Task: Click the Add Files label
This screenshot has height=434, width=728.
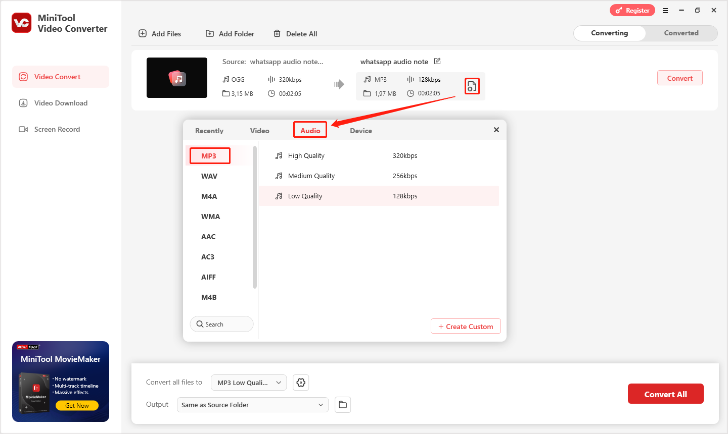Action: click(166, 34)
